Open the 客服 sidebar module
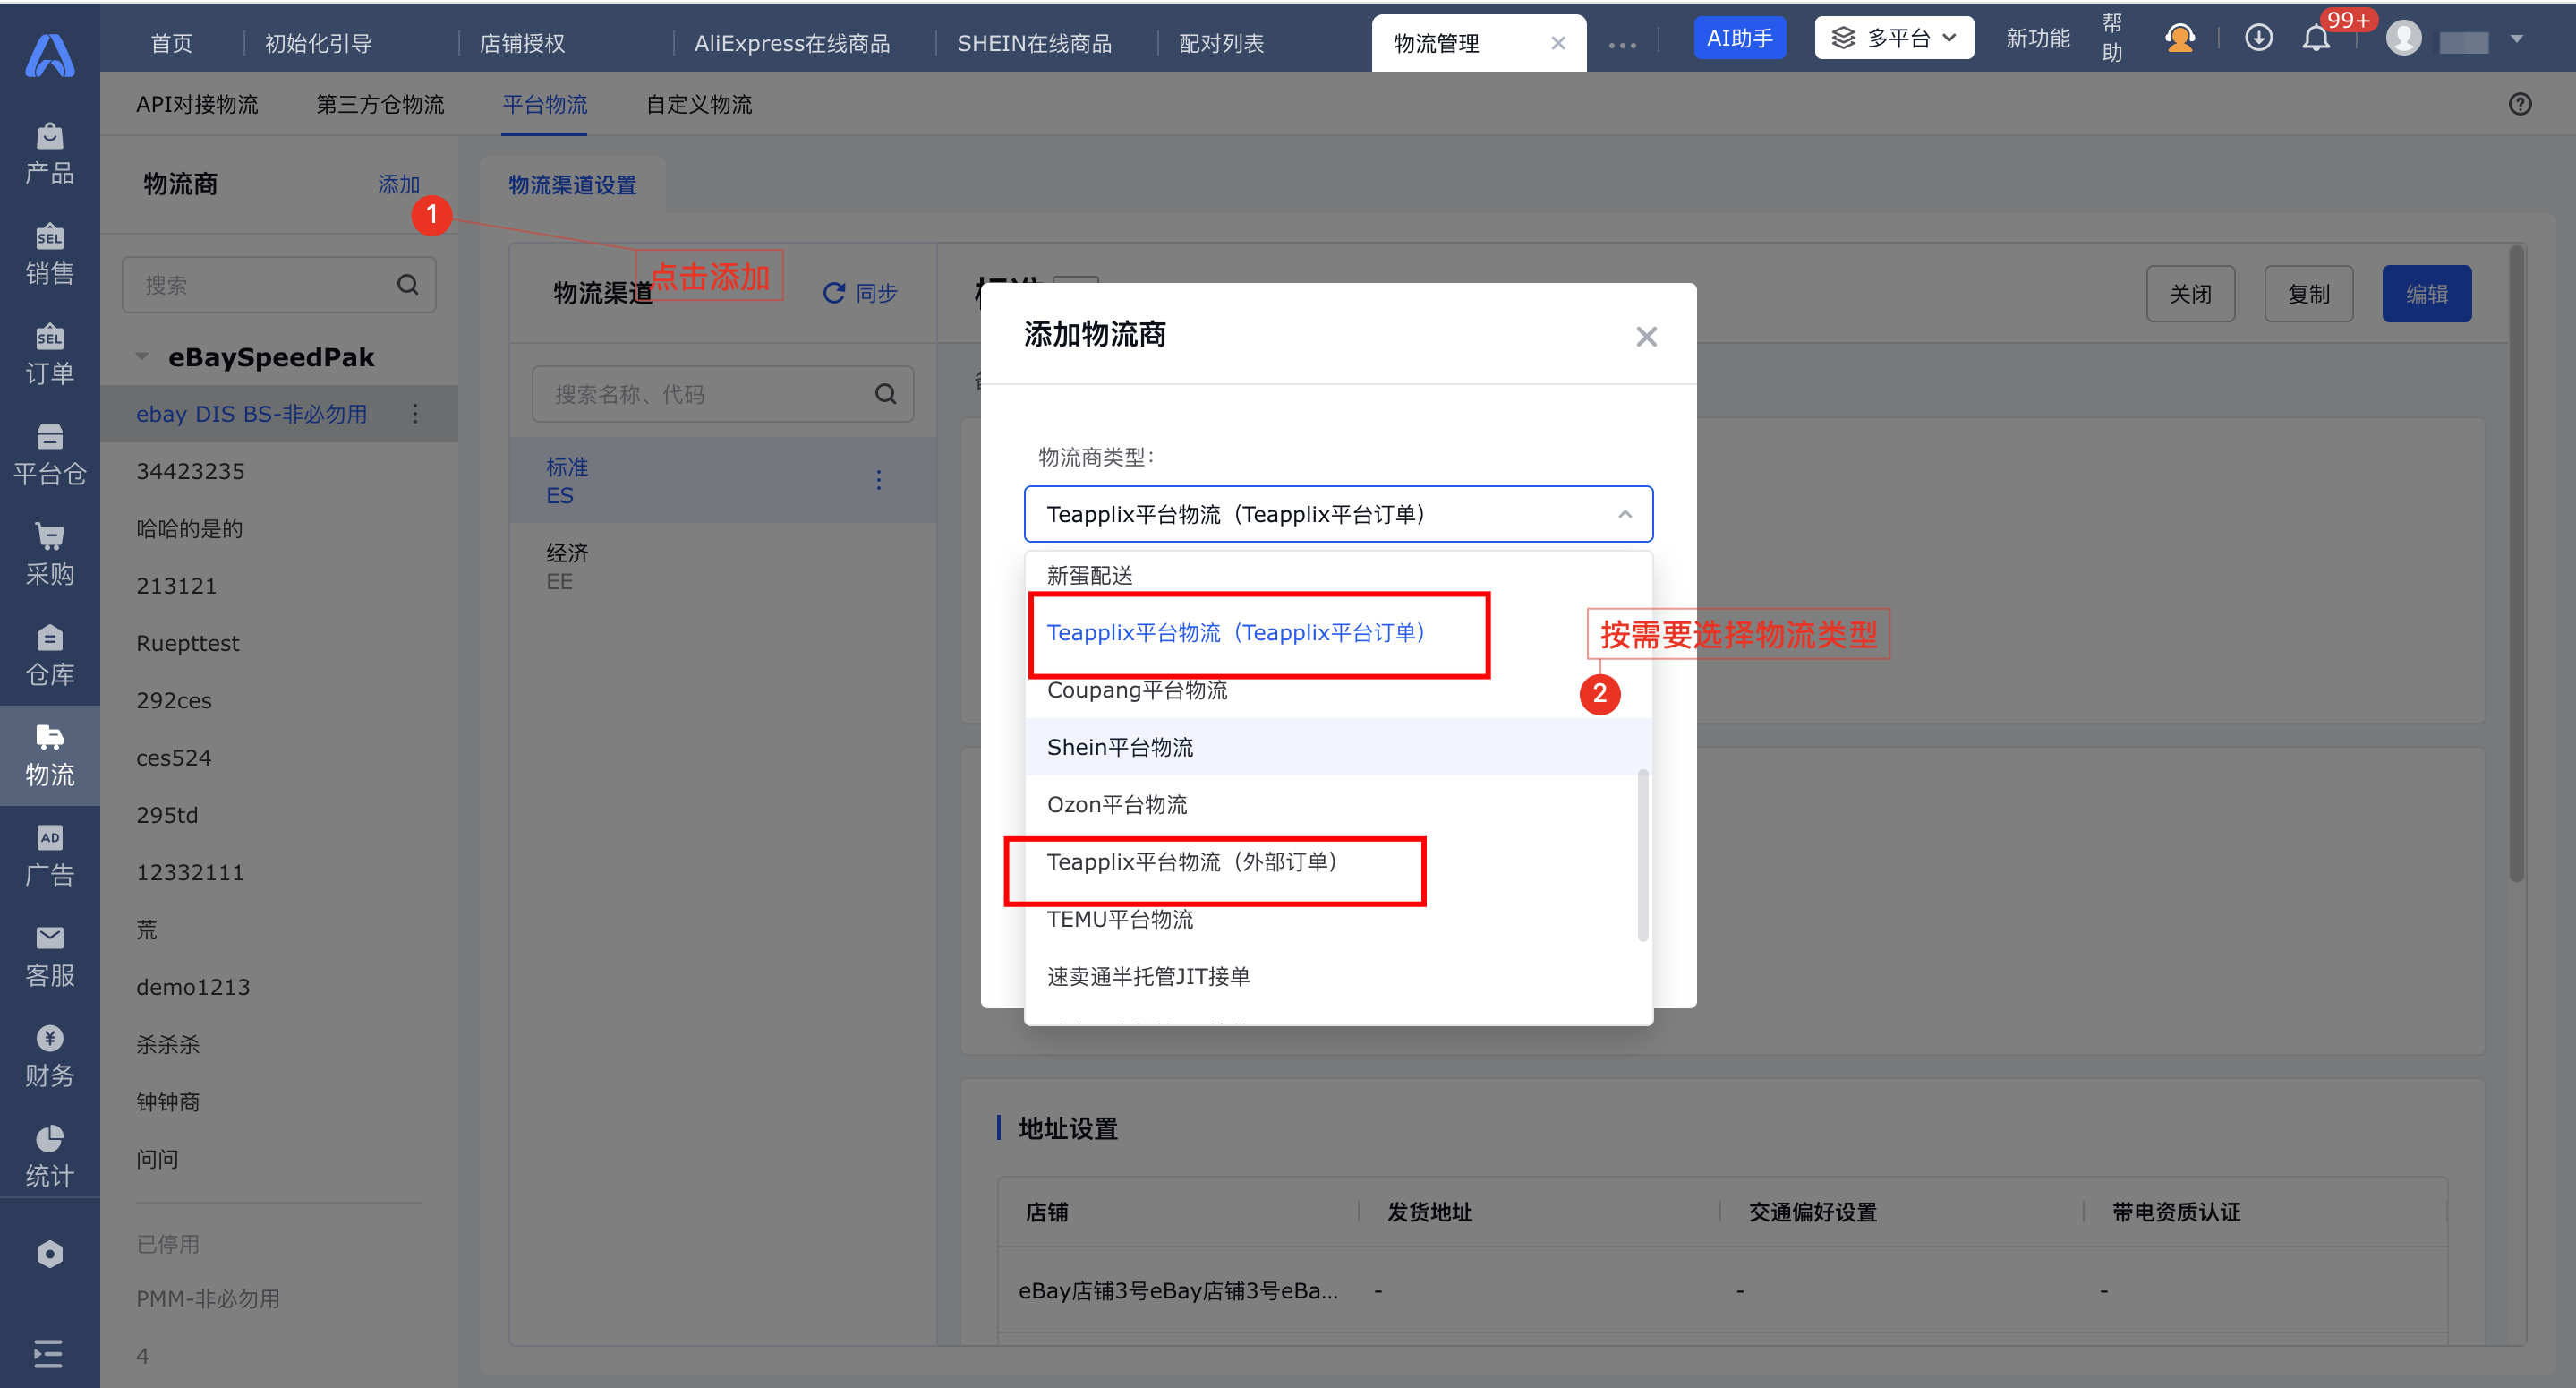The image size is (2576, 1388). coord(49,955)
